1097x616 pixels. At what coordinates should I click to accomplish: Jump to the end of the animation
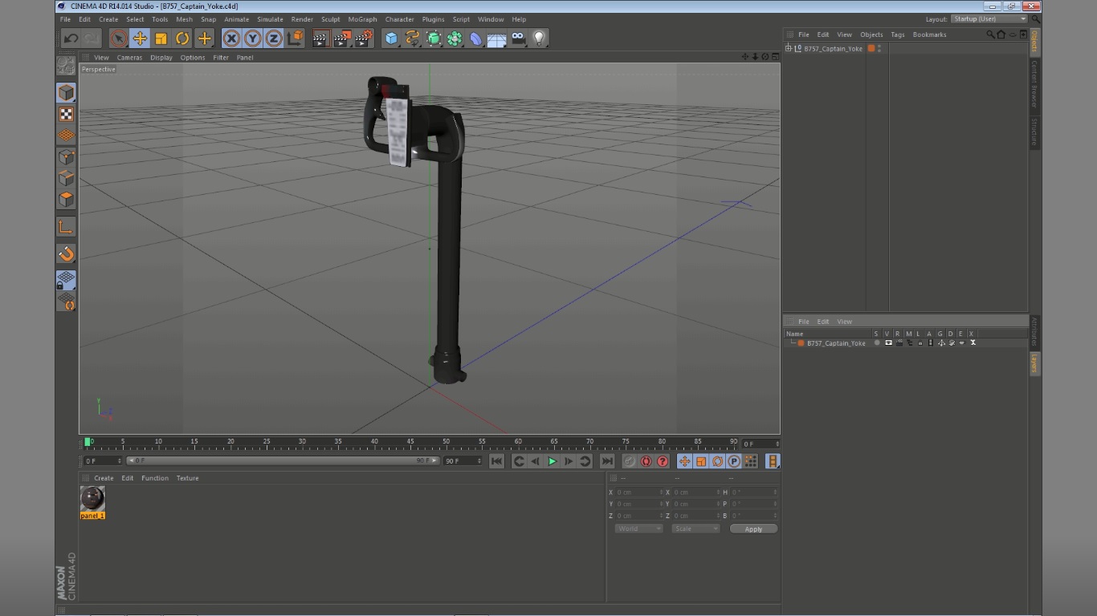click(607, 461)
